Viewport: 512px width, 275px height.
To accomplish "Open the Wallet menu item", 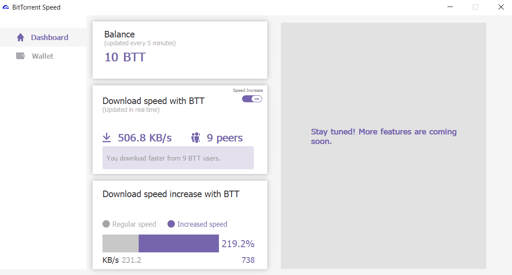I will [x=43, y=56].
